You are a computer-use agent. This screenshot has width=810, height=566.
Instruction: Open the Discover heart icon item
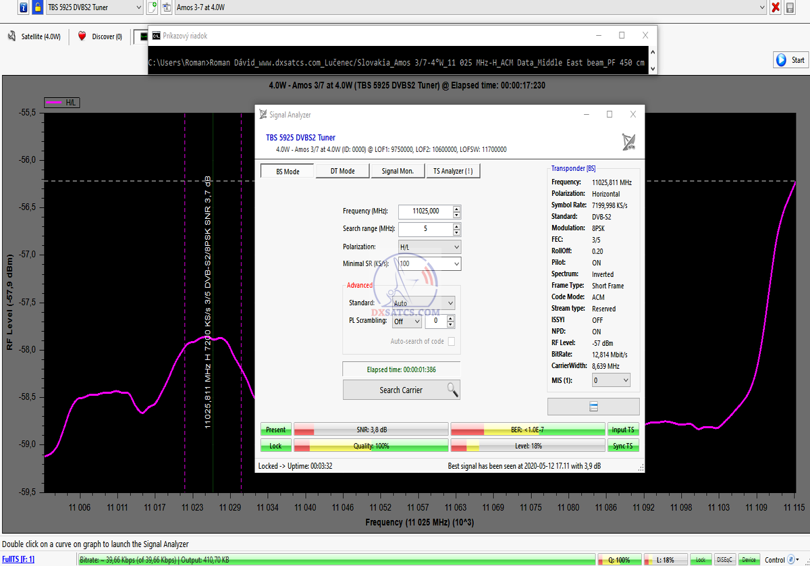point(100,36)
